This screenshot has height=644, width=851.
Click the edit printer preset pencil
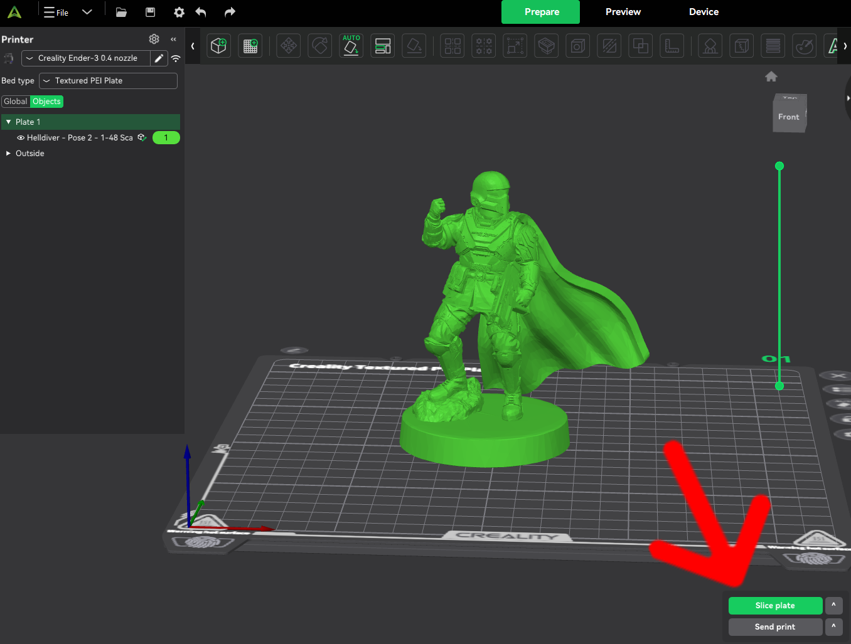[x=159, y=58]
